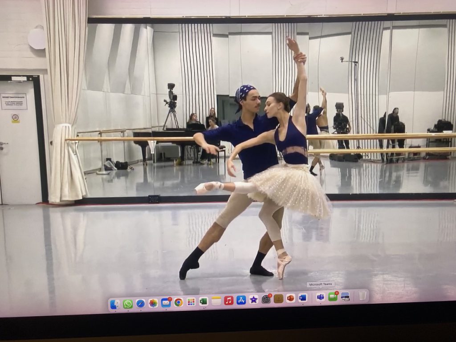This screenshot has height=342, width=456.
Task: Open the Notes app
Action: [216, 301]
